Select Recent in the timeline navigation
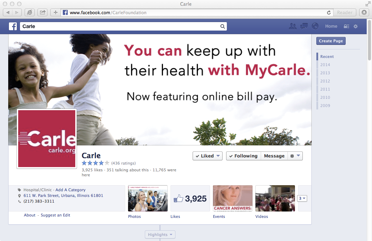The height and width of the screenshot is (241, 372). click(327, 57)
